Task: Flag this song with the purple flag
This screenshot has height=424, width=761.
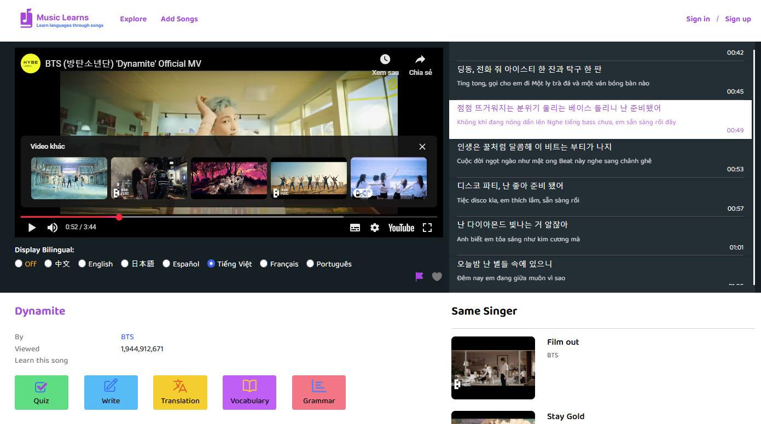Action: [x=420, y=277]
